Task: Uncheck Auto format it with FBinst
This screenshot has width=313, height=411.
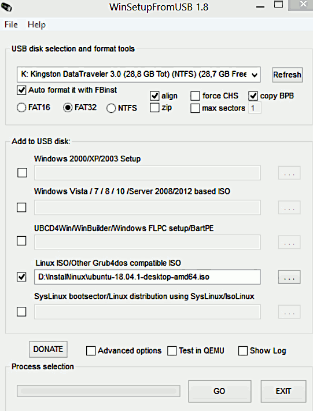Action: click(21, 90)
